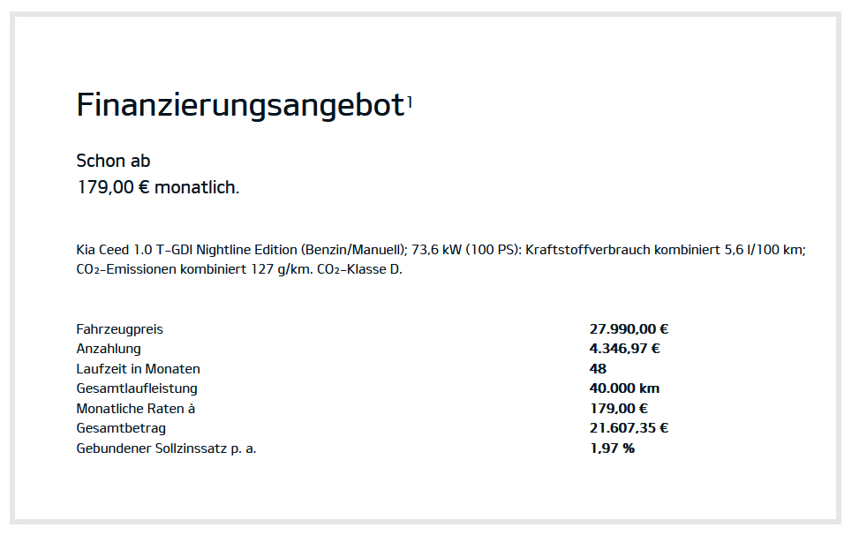Click the 40.000 km mileage value

tap(624, 388)
